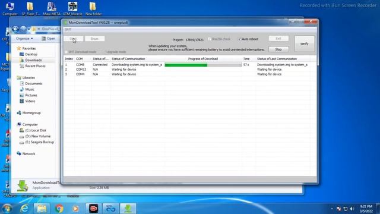Open Windows Media Player from the taskbar
The image size is (380, 214).
pos(75,209)
